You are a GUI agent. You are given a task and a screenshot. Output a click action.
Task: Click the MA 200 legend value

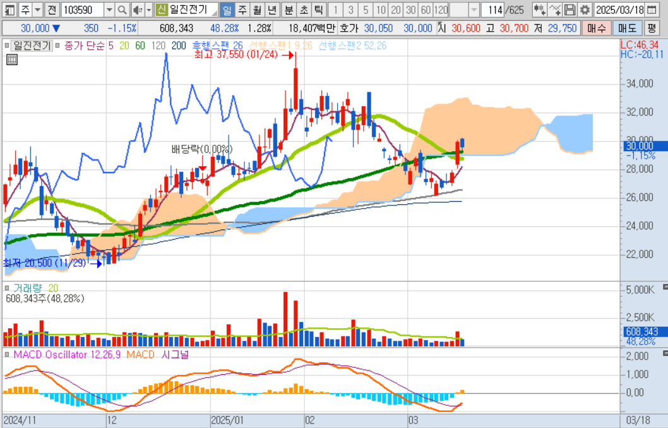(x=179, y=46)
